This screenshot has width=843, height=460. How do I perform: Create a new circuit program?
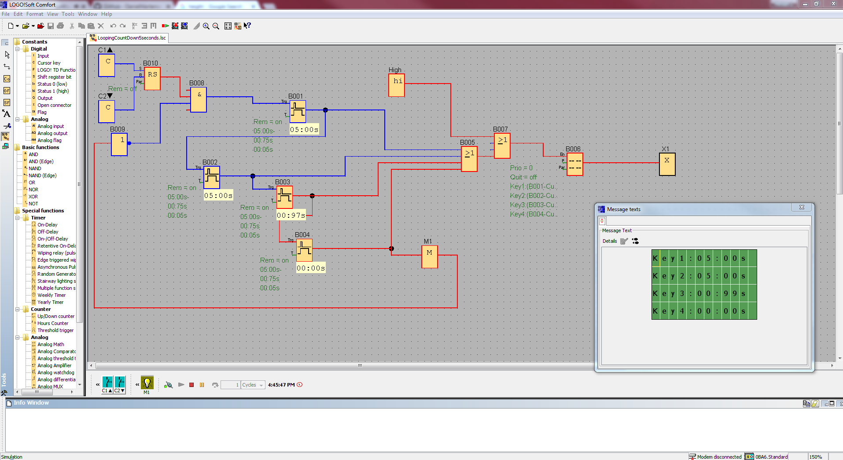point(11,26)
